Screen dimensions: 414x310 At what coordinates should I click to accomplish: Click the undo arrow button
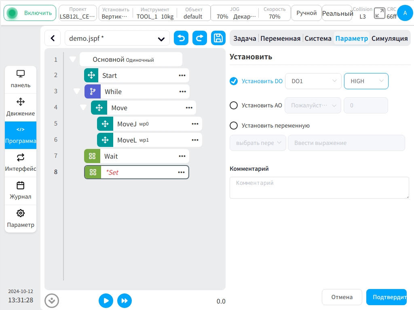[x=181, y=38]
